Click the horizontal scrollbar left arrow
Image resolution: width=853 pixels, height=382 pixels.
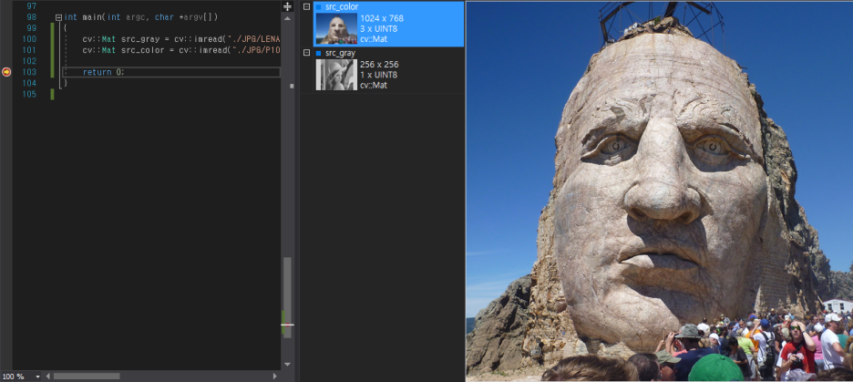(x=48, y=376)
